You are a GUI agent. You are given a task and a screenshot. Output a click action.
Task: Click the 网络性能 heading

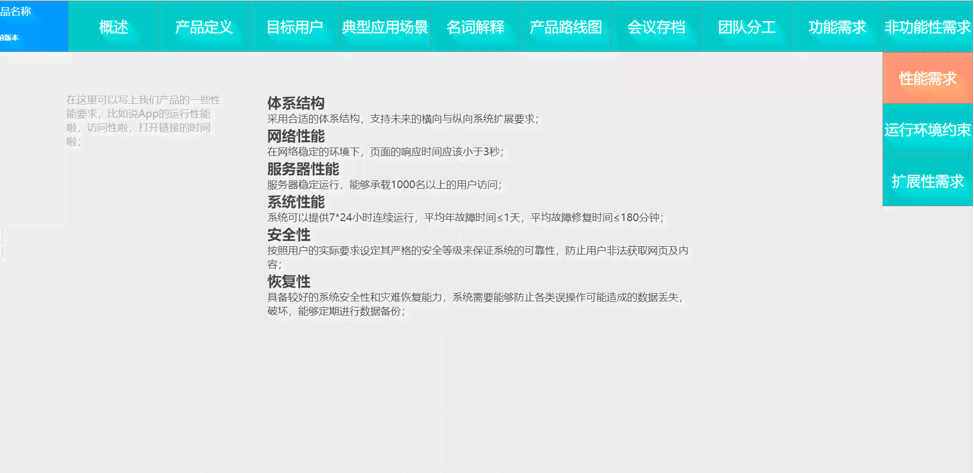[x=296, y=136]
